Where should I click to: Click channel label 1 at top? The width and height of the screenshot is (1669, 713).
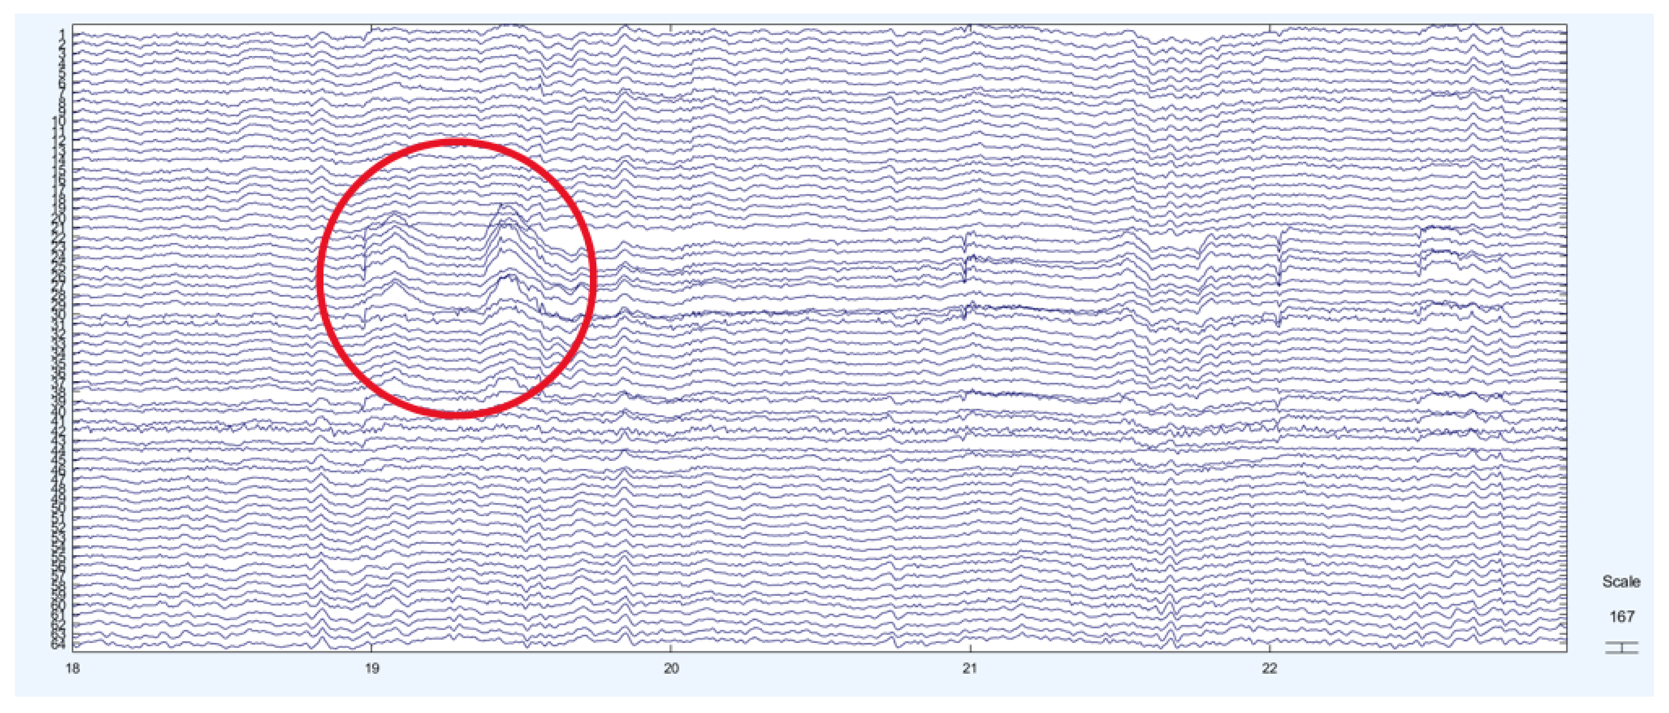tap(62, 33)
